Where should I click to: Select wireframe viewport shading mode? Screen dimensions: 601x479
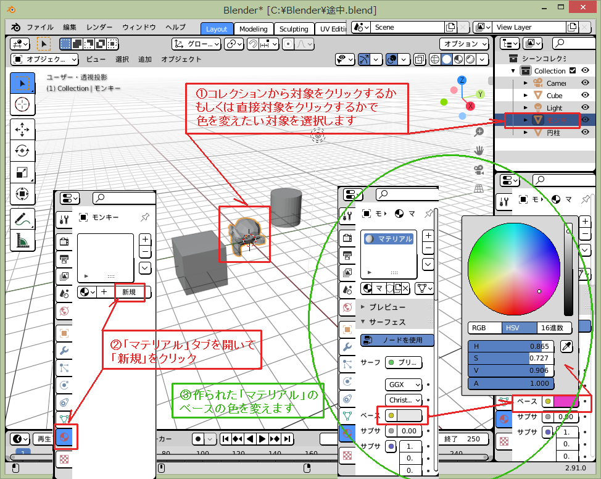coord(434,59)
